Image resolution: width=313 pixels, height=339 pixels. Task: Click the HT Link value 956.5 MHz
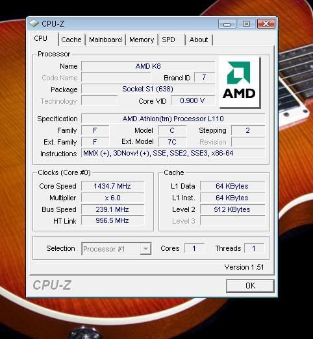(112, 220)
